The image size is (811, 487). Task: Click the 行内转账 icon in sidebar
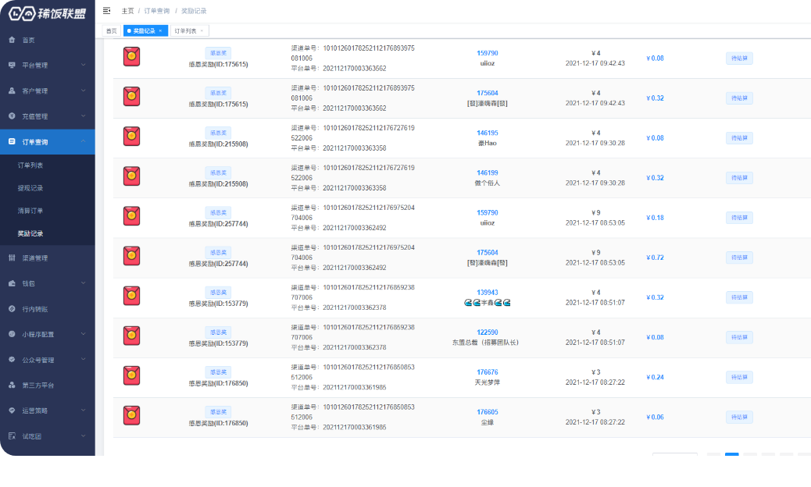point(12,309)
